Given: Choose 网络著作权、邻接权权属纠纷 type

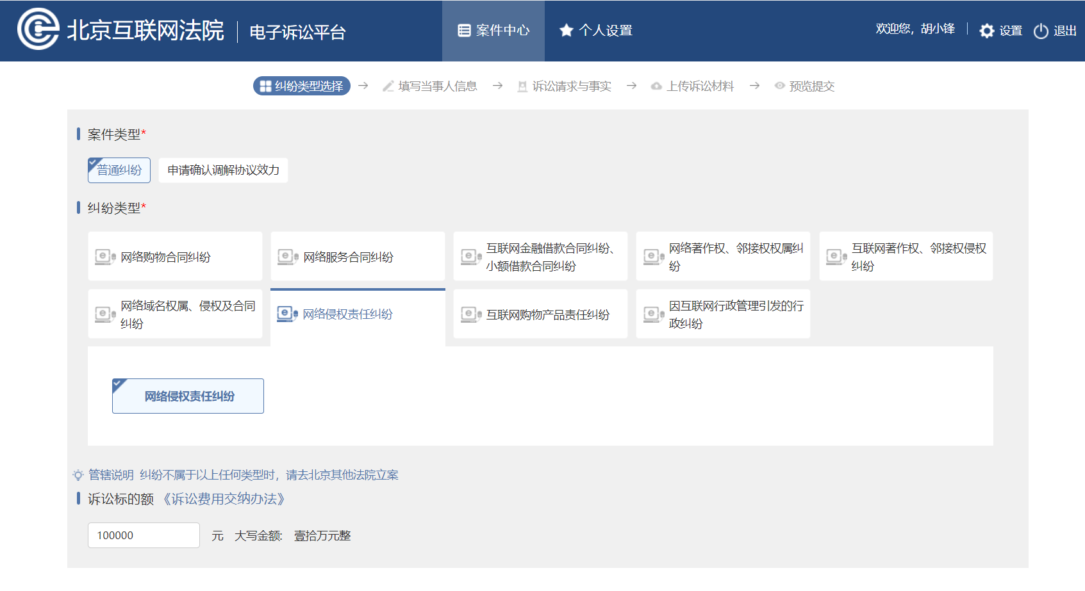Looking at the screenshot, I should 723,256.
